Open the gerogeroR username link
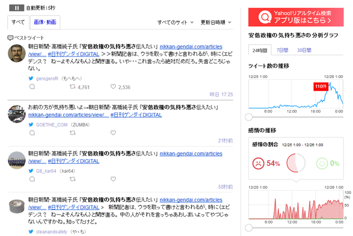The height and width of the screenshot is (236, 353). 47,79
